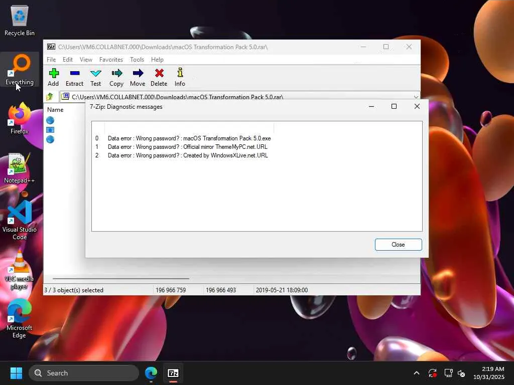This screenshot has height=385, width=514.
Task: Run the Test archive tool
Action: tap(96, 77)
